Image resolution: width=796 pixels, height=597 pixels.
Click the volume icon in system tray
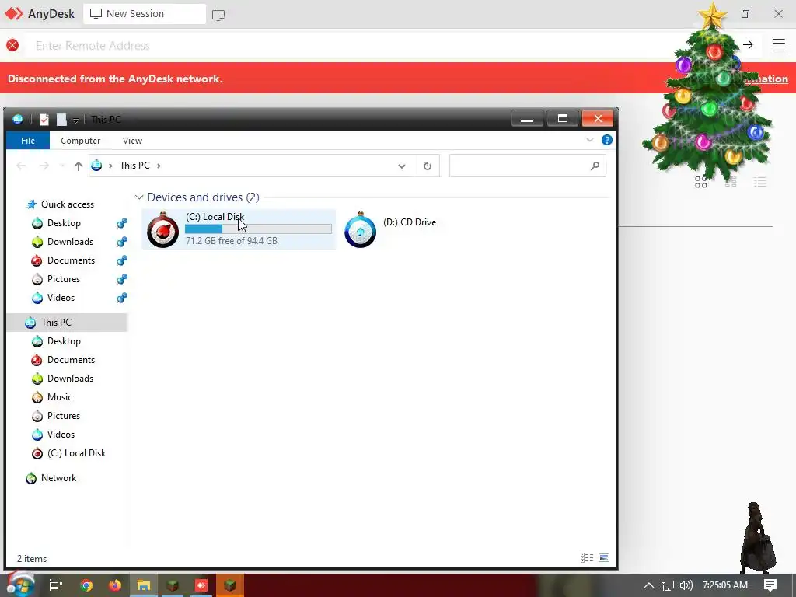tap(686, 585)
